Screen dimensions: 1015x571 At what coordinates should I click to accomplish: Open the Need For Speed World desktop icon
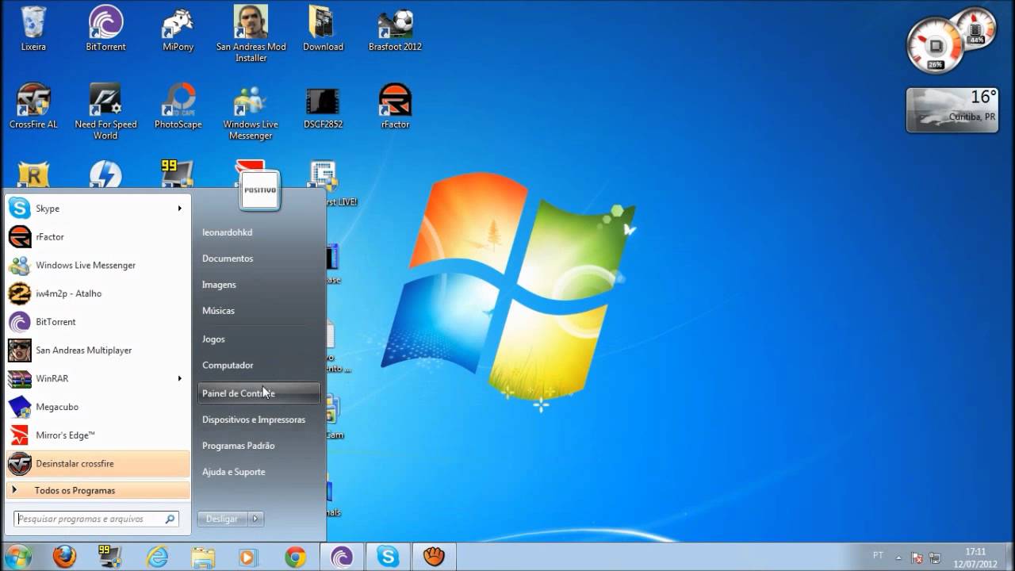click(105, 111)
